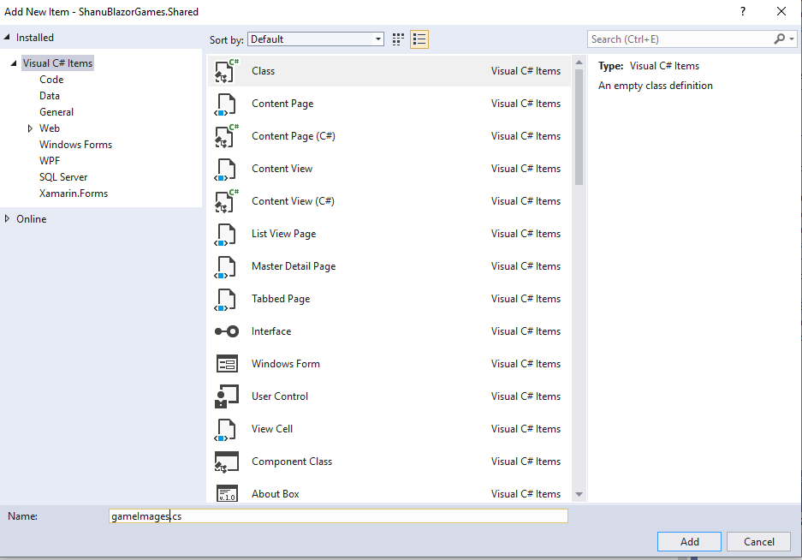Screen dimensions: 802x560
Task: Click the Add button
Action: (690, 541)
